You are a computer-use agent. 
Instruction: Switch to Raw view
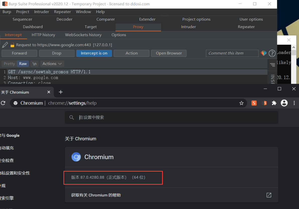coord(23,64)
